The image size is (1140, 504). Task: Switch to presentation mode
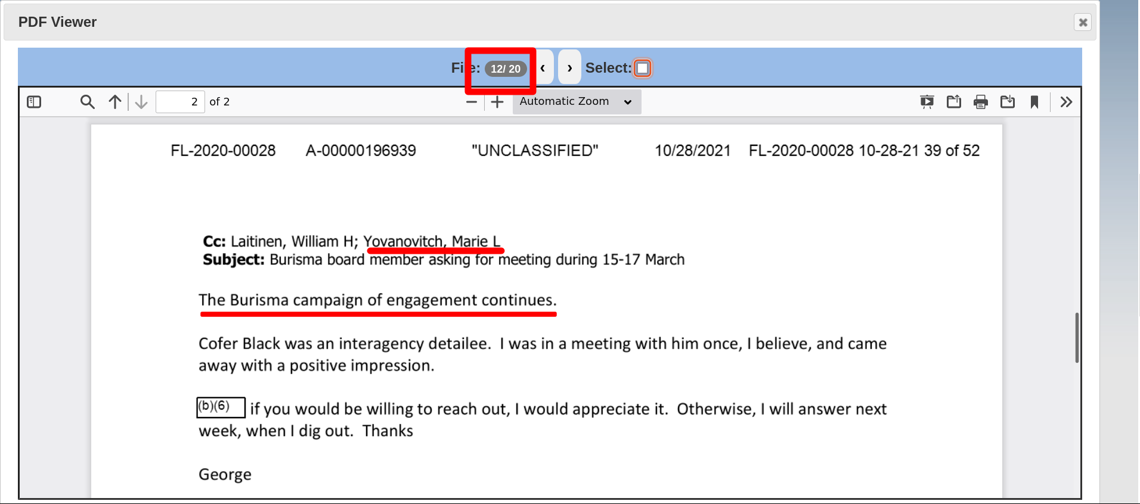(927, 102)
